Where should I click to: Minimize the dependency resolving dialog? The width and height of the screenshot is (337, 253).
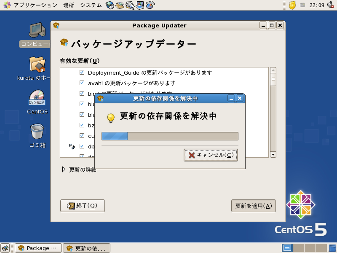tap(231, 99)
